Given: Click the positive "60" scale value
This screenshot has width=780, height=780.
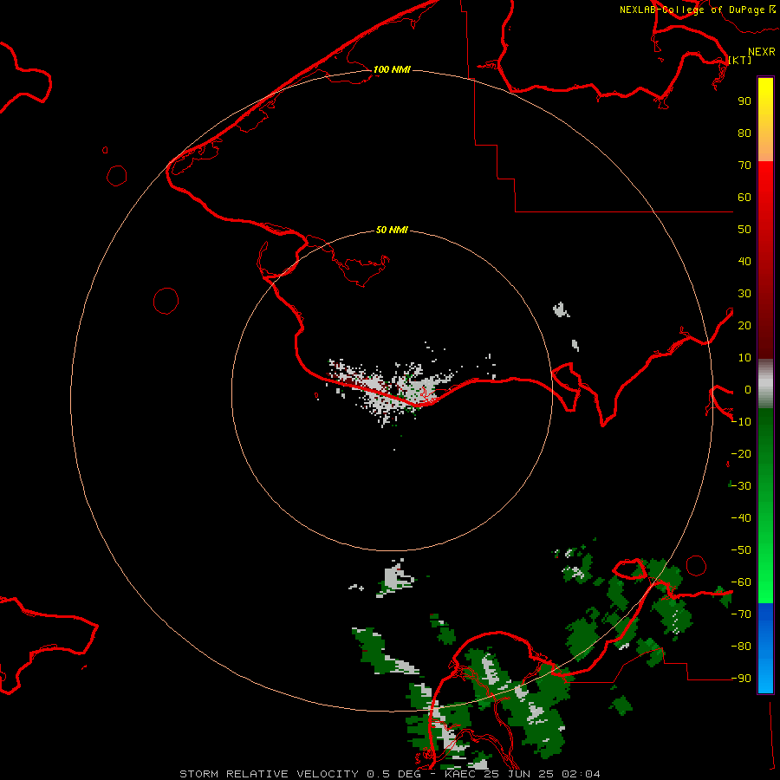Looking at the screenshot, I should [x=744, y=198].
